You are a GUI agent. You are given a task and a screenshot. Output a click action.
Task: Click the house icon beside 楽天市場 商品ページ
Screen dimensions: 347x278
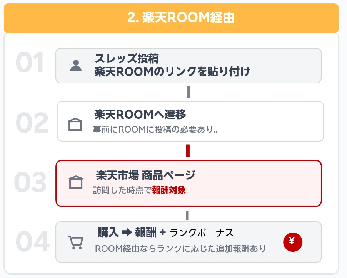pyautogui.click(x=76, y=182)
